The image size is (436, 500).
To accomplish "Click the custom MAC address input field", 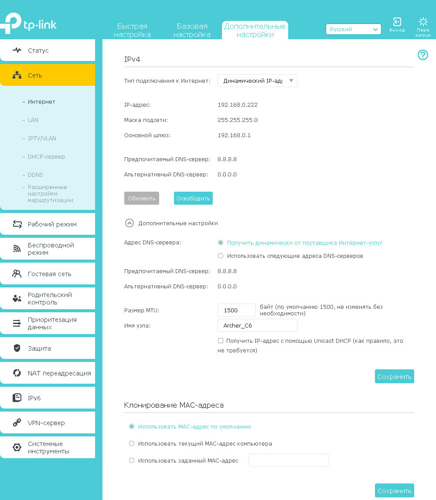I will coord(289,460).
